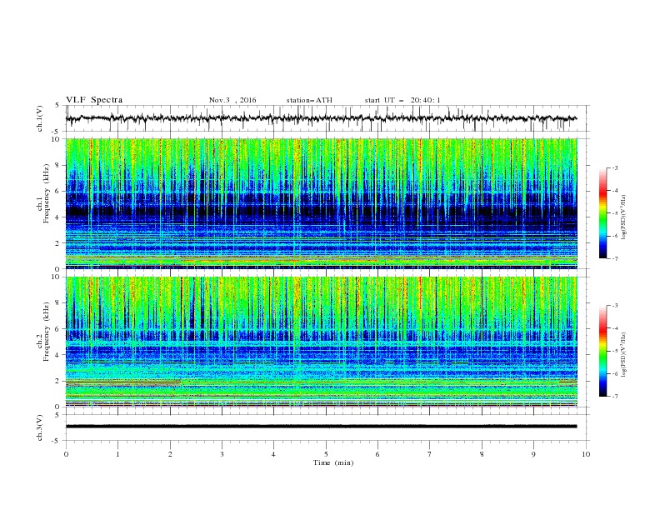Click the "ch.3(V)" axis label
660x510 pixels.
pos(40,427)
